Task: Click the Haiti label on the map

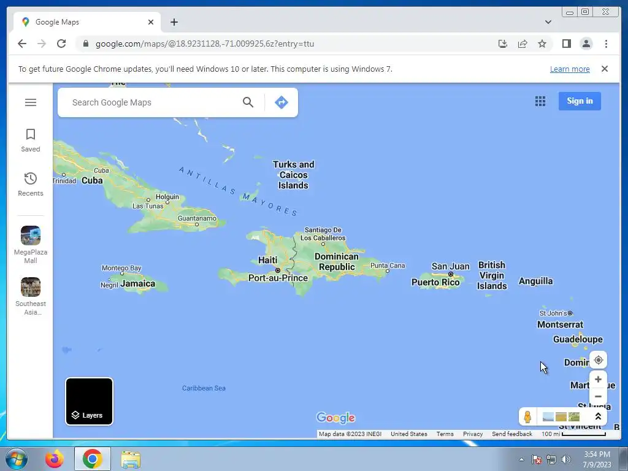Action: point(267,260)
